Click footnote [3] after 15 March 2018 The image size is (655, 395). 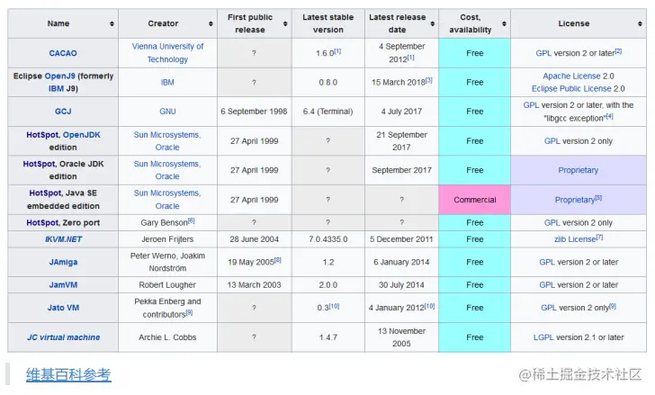(x=429, y=80)
